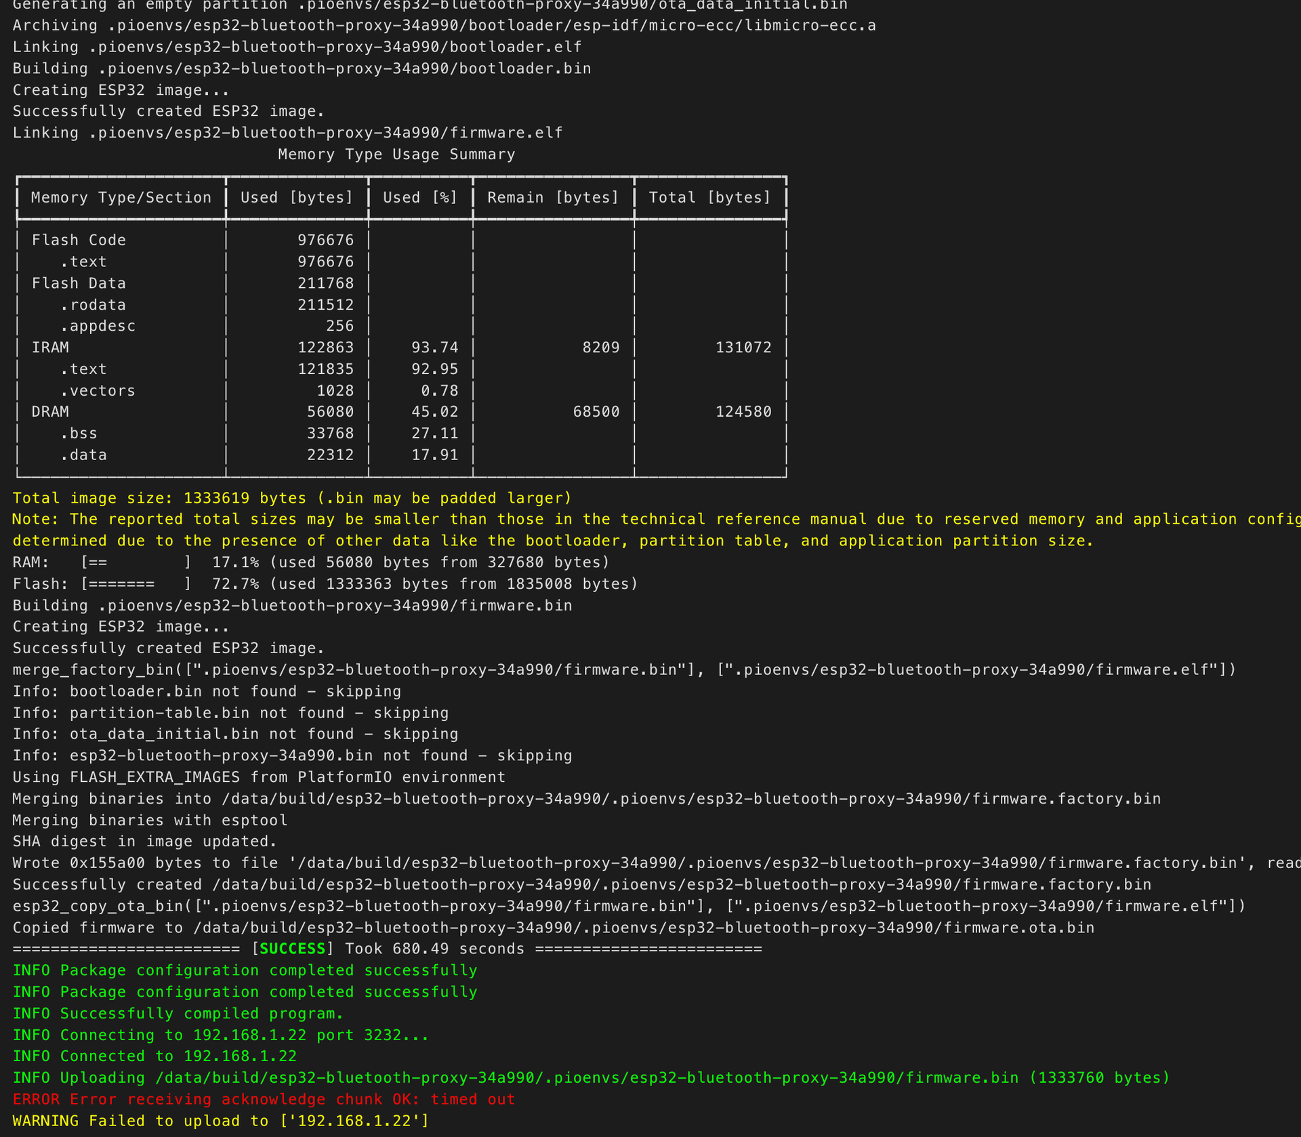The height and width of the screenshot is (1137, 1301).
Task: Click the DRAM row label
Action: click(50, 412)
